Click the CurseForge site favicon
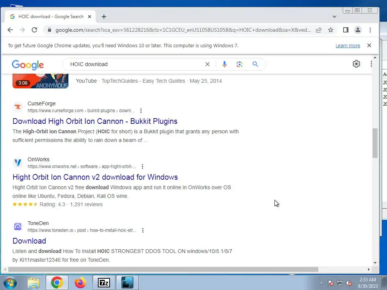The height and width of the screenshot is (290, 387). [x=18, y=107]
